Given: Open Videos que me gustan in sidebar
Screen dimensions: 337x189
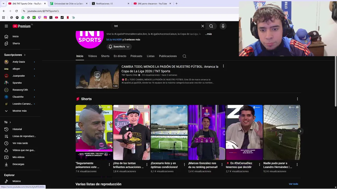Looking at the screenshot, I should 20,150.
